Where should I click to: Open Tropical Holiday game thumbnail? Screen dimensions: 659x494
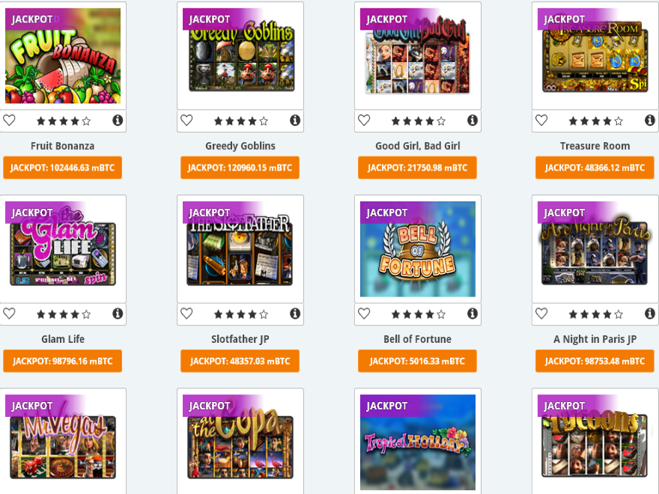click(x=418, y=442)
